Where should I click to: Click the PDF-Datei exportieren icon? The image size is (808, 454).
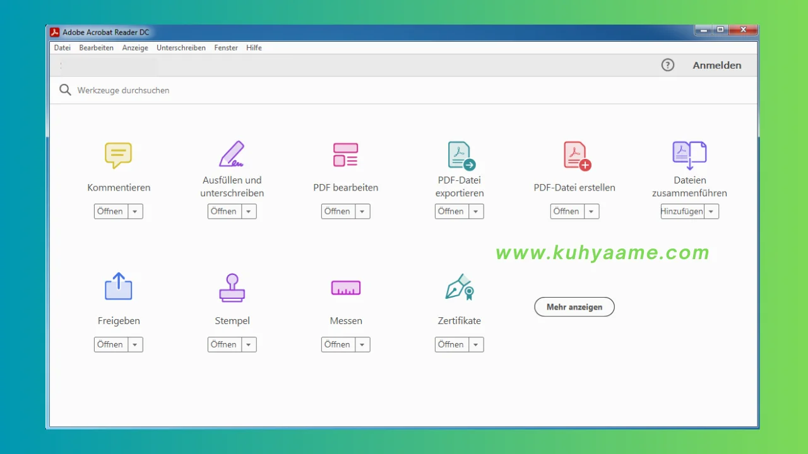(x=461, y=156)
